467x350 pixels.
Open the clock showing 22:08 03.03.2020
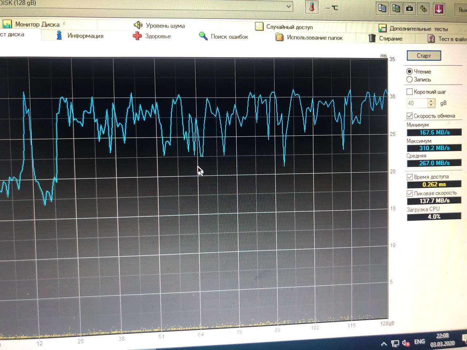(442, 339)
